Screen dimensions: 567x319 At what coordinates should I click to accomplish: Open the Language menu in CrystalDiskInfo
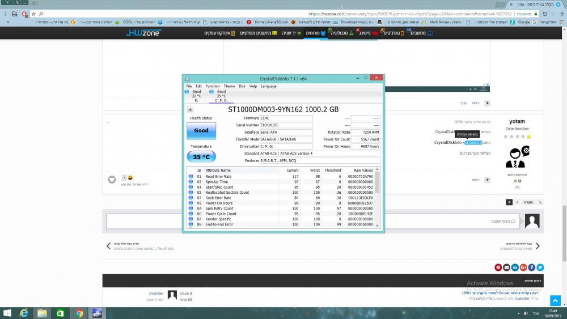pos(269,86)
